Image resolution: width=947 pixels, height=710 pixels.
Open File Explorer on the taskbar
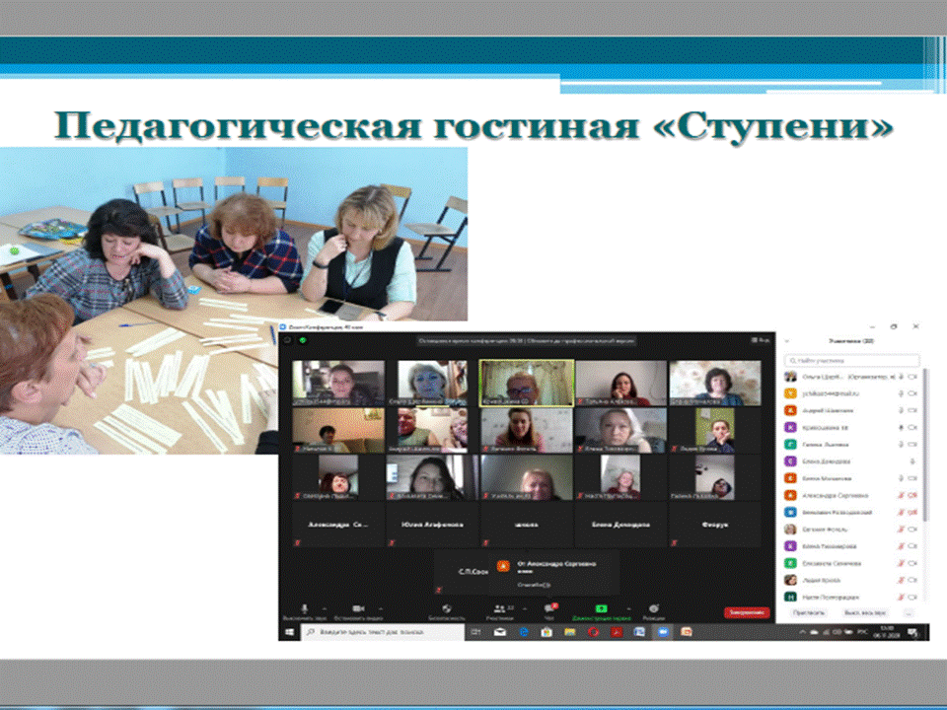[569, 632]
